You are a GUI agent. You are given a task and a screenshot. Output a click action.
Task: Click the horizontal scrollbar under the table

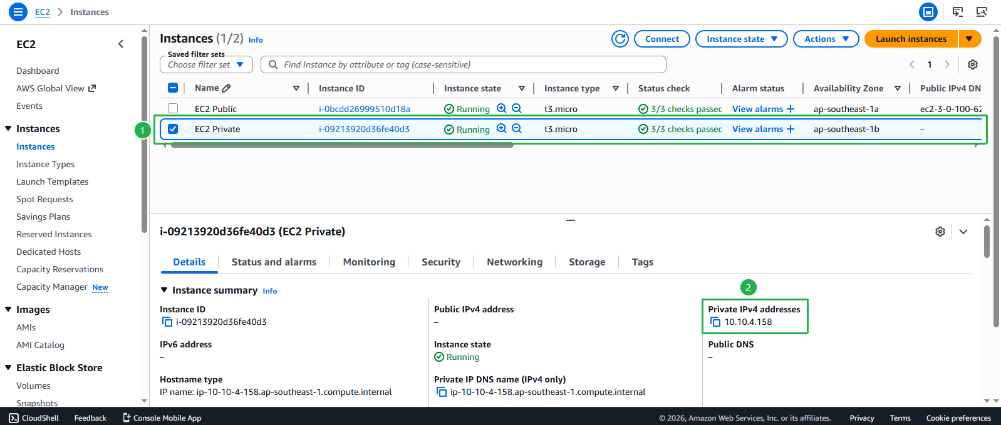342,145
